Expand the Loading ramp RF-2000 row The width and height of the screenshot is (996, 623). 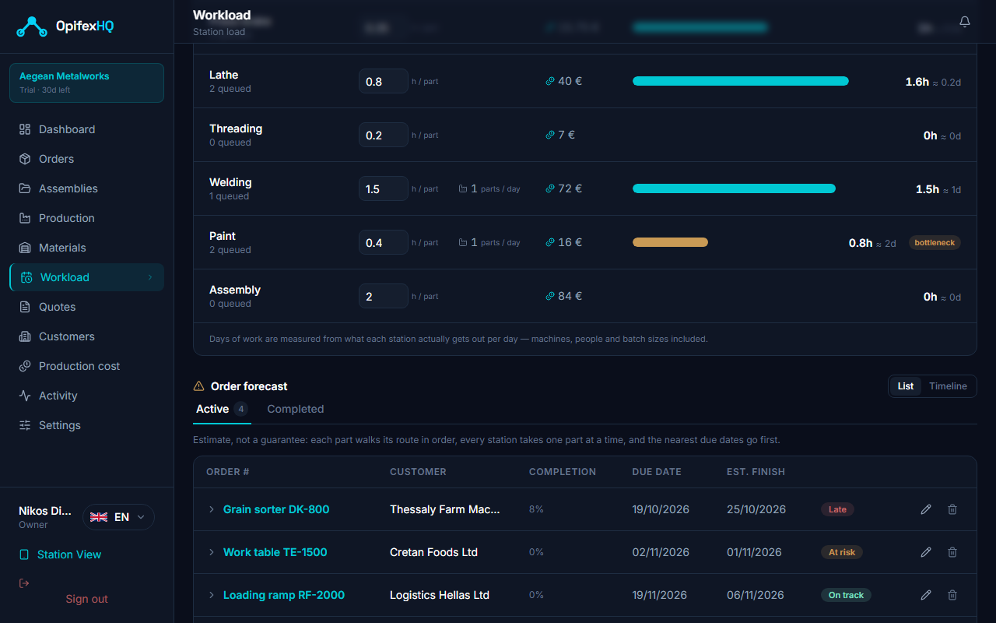[x=211, y=595]
